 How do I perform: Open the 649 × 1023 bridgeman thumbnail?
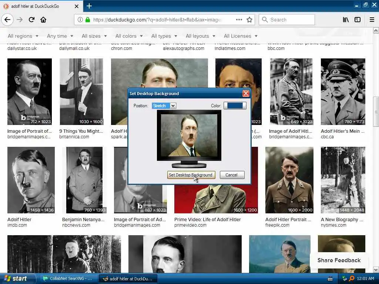pyautogui.click(x=291, y=92)
